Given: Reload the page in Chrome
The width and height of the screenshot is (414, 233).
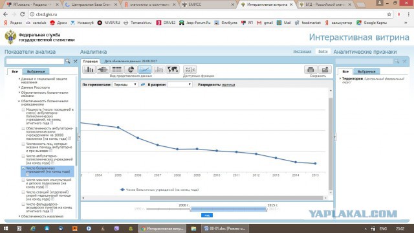Looking at the screenshot, I should pyautogui.click(x=23, y=14).
